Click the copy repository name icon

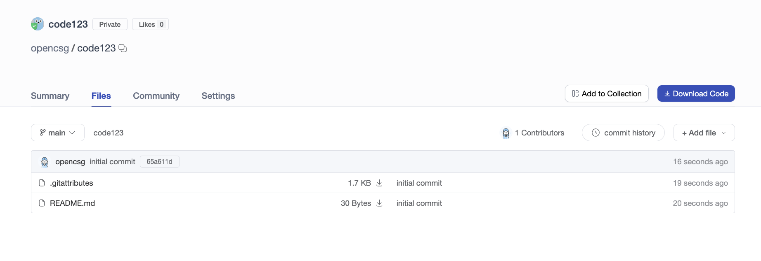coord(122,48)
